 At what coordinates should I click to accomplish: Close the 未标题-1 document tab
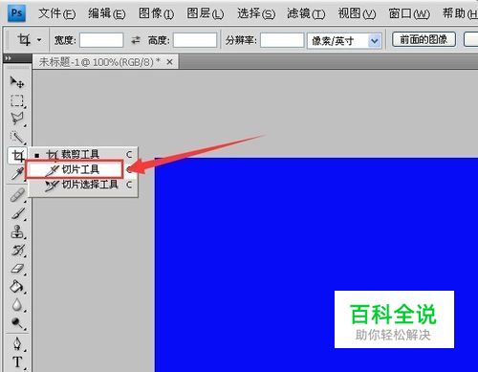pyautogui.click(x=170, y=62)
